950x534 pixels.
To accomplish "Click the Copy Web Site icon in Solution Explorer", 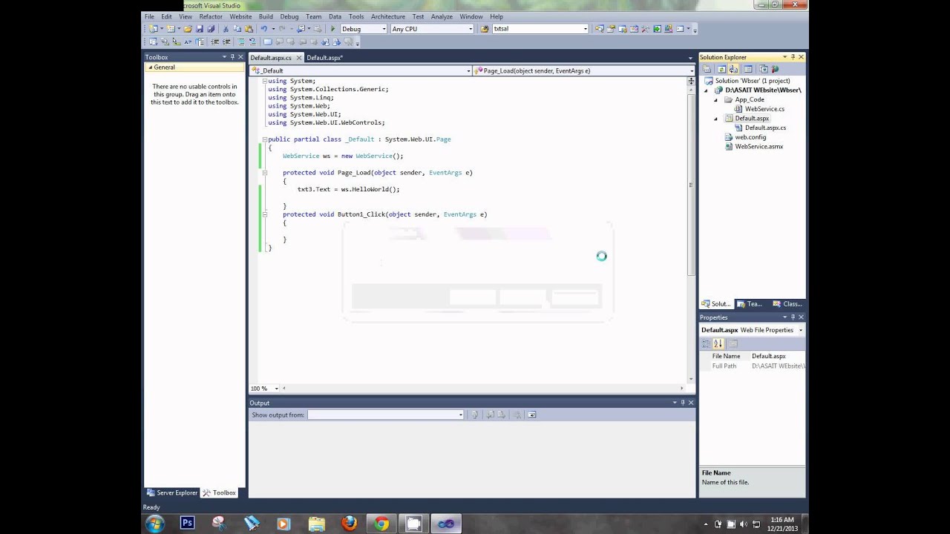I will pyautogui.click(x=764, y=69).
